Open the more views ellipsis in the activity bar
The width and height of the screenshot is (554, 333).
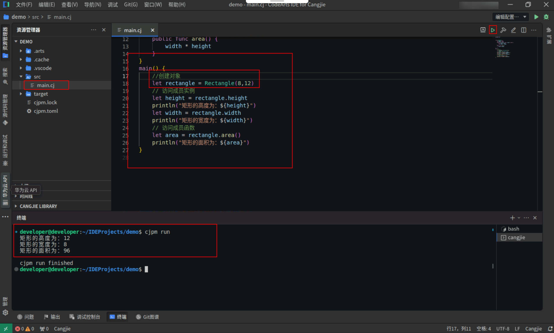coord(5,217)
